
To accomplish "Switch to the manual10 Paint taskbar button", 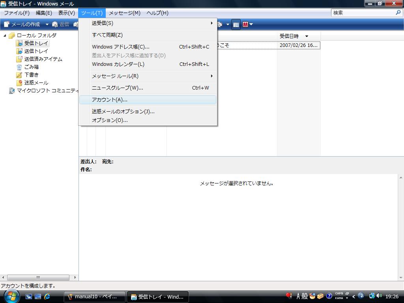I will 94,297.
